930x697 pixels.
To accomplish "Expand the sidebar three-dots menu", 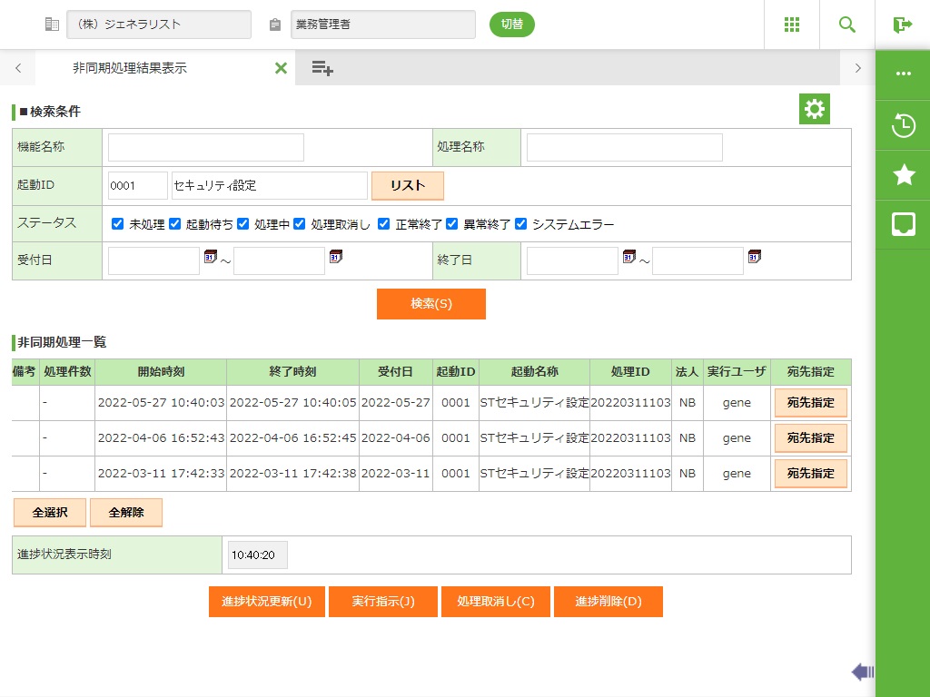I will tap(903, 74).
